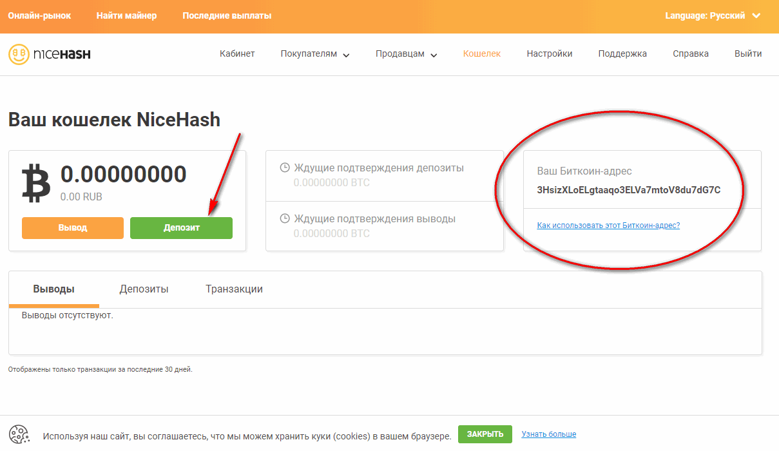Screen dimensions: 779x451
Task: Click the Ваш Биткоин-адрес label
Action: (584, 171)
